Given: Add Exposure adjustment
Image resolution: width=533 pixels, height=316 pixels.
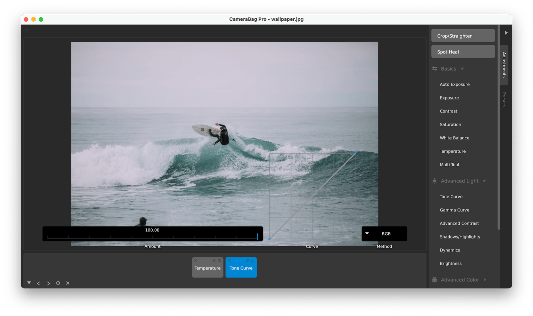Looking at the screenshot, I should pyautogui.click(x=449, y=98).
